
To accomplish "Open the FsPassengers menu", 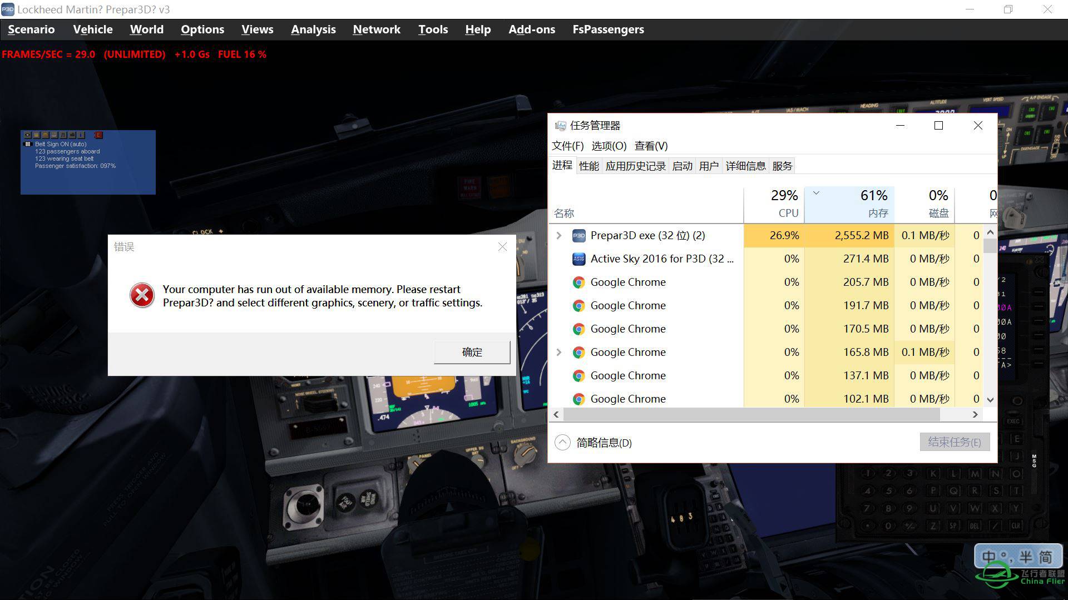I will point(609,29).
